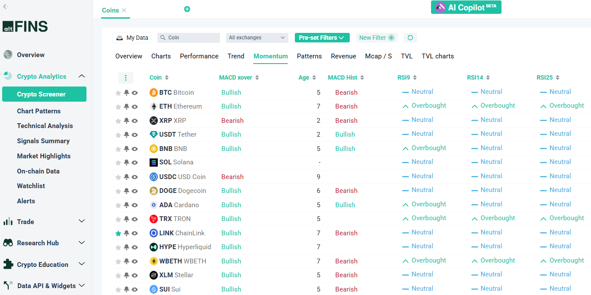The height and width of the screenshot is (295, 591).
Task: Toggle watch eye for TRON
Action: [x=134, y=219]
